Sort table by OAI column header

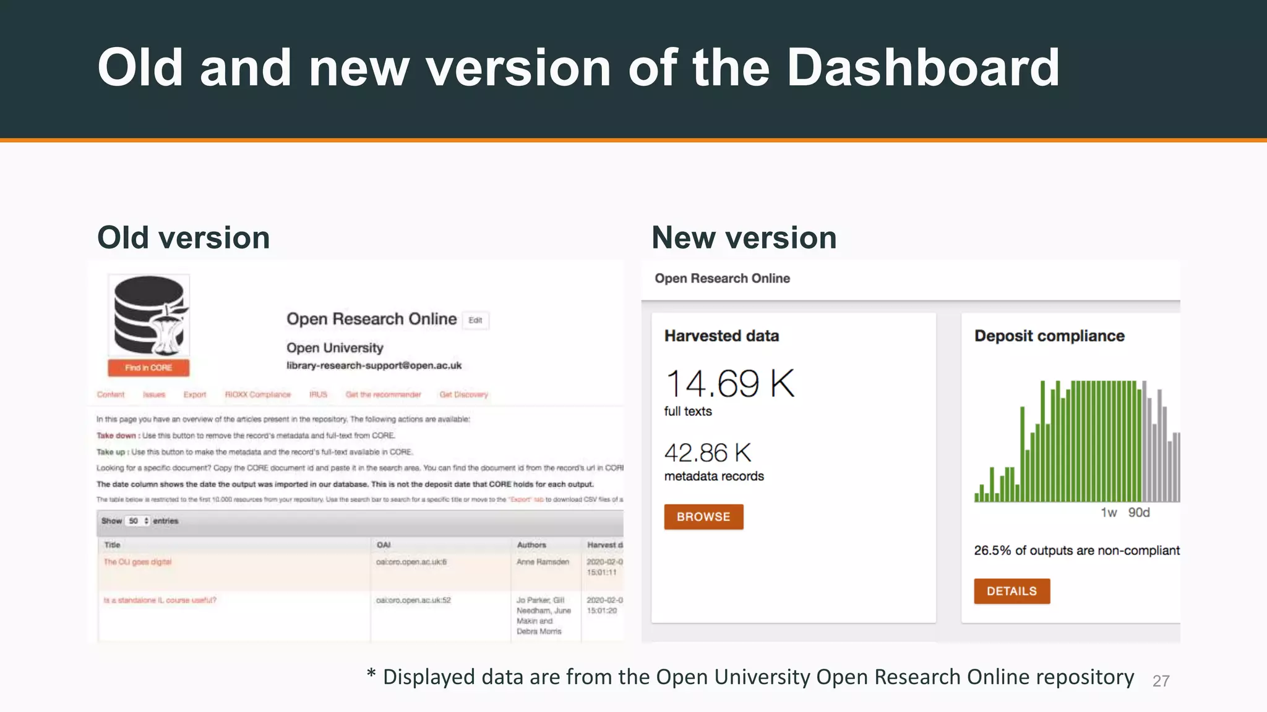point(384,545)
